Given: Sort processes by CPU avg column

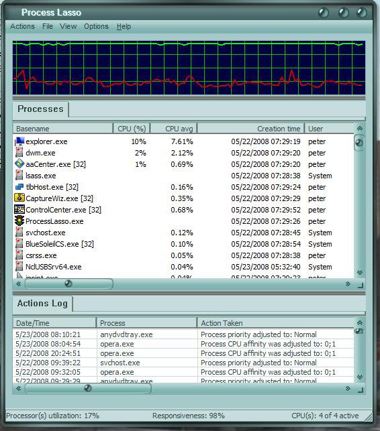Looking at the screenshot, I should coord(174,129).
